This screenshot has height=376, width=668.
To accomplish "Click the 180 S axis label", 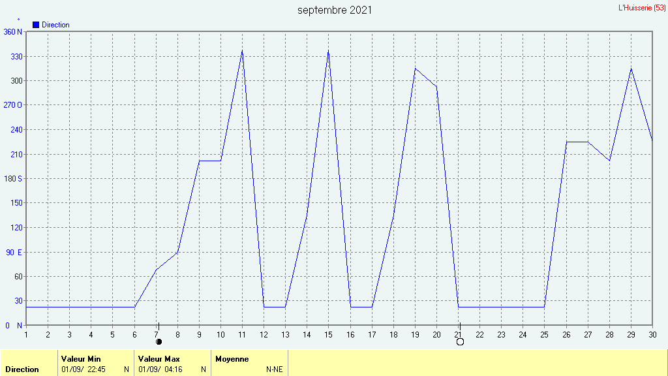I will (13, 179).
